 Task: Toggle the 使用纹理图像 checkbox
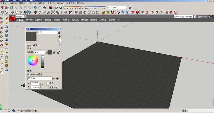coord(28,74)
